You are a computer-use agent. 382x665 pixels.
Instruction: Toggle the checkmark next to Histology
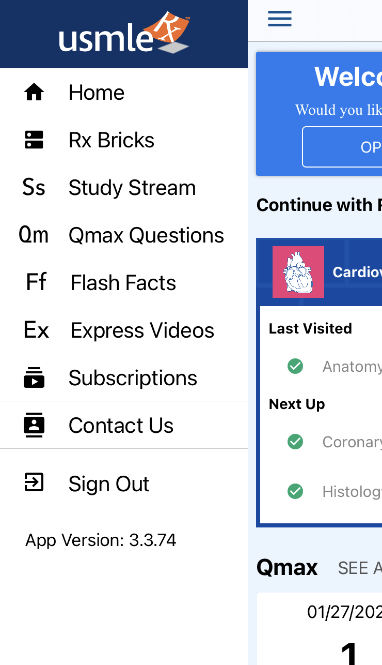[295, 491]
